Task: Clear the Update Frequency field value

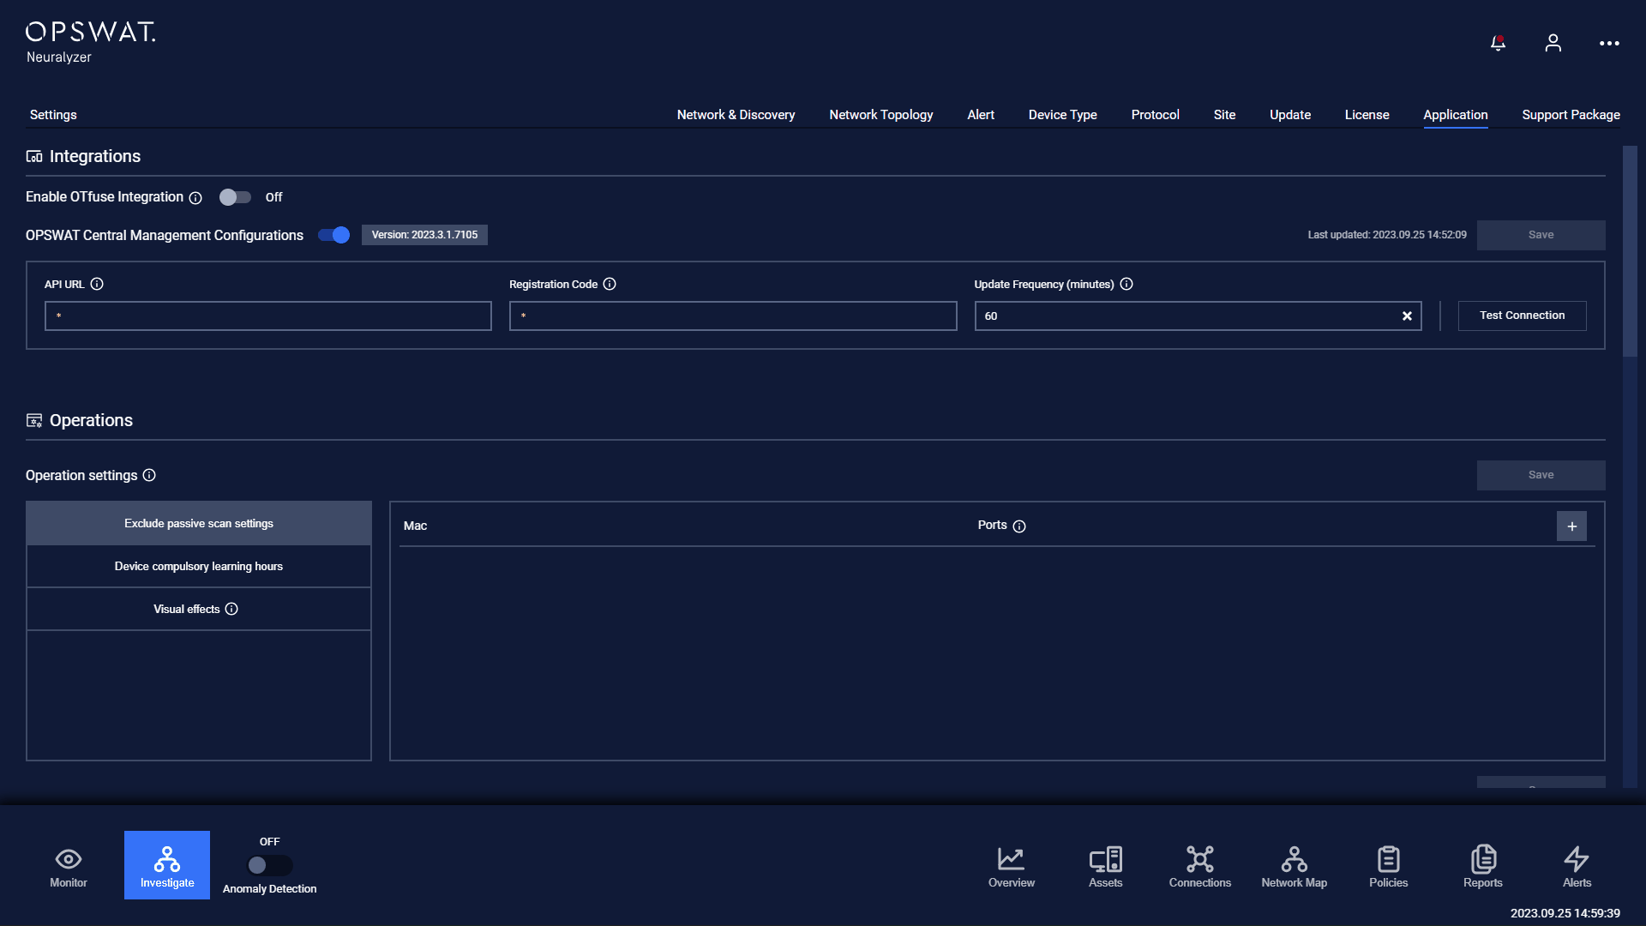Action: 1407,316
